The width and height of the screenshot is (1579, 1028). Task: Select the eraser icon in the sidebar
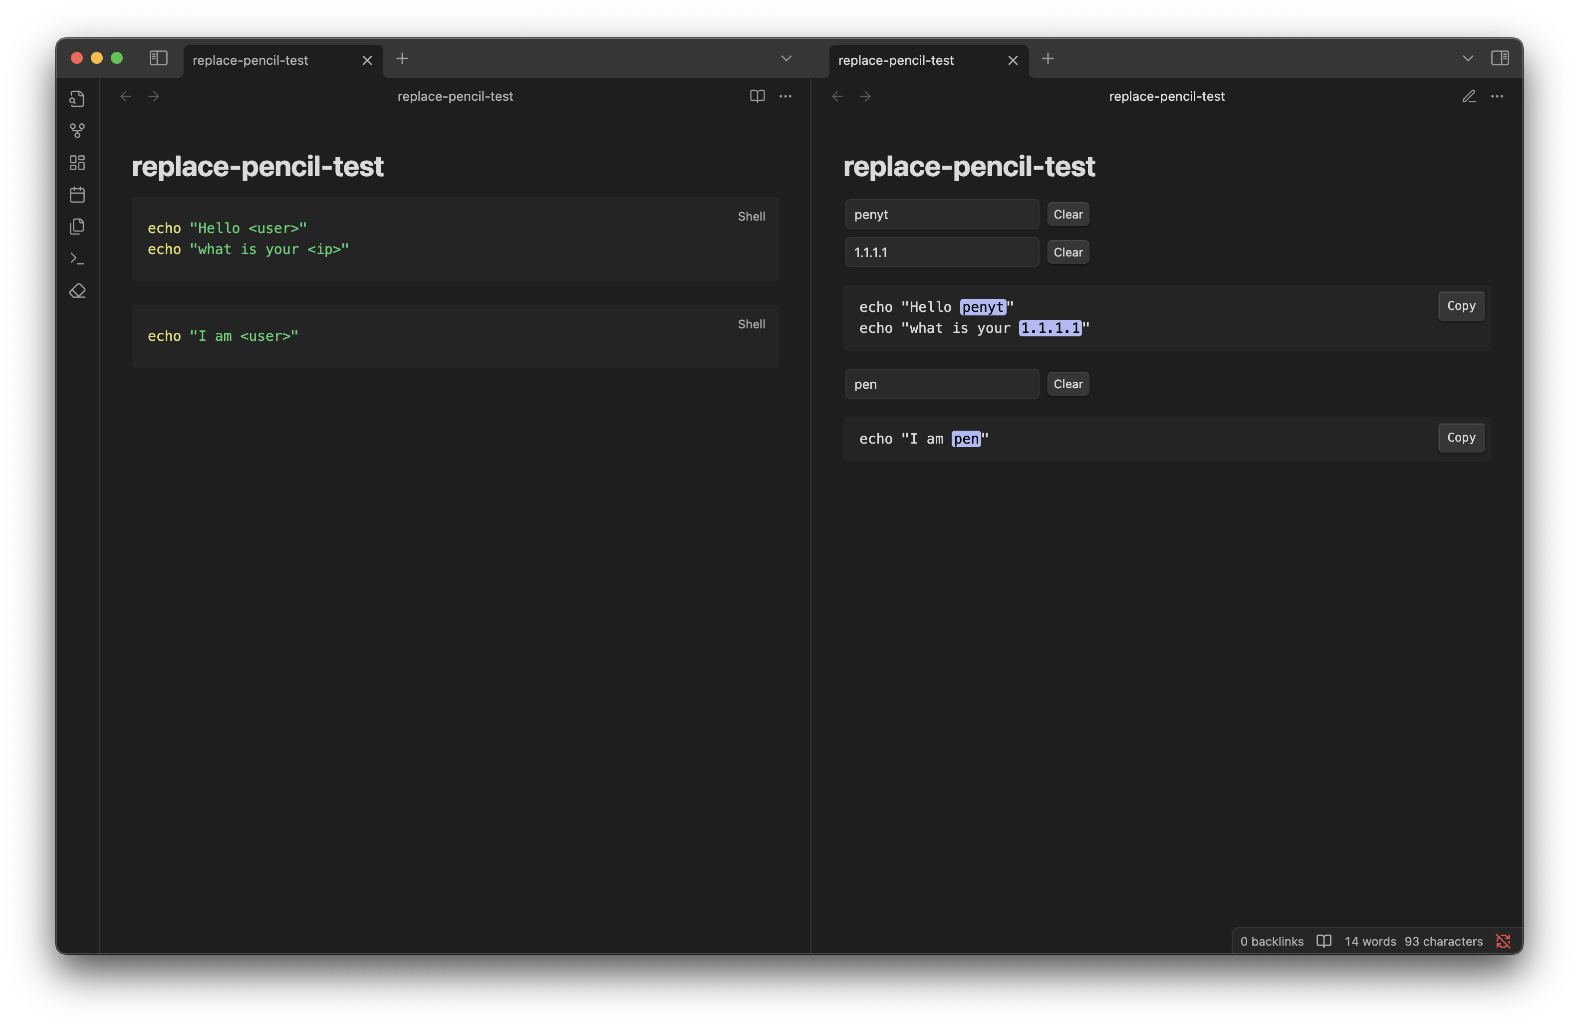point(77,290)
